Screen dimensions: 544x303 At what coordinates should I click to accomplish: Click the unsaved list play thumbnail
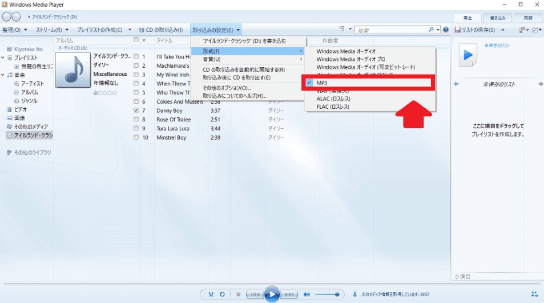click(x=468, y=55)
